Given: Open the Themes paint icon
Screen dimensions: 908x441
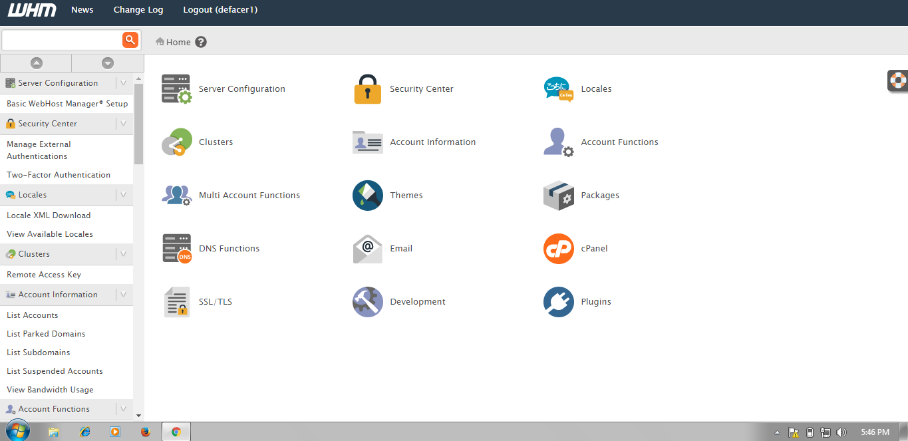Looking at the screenshot, I should click(x=368, y=196).
